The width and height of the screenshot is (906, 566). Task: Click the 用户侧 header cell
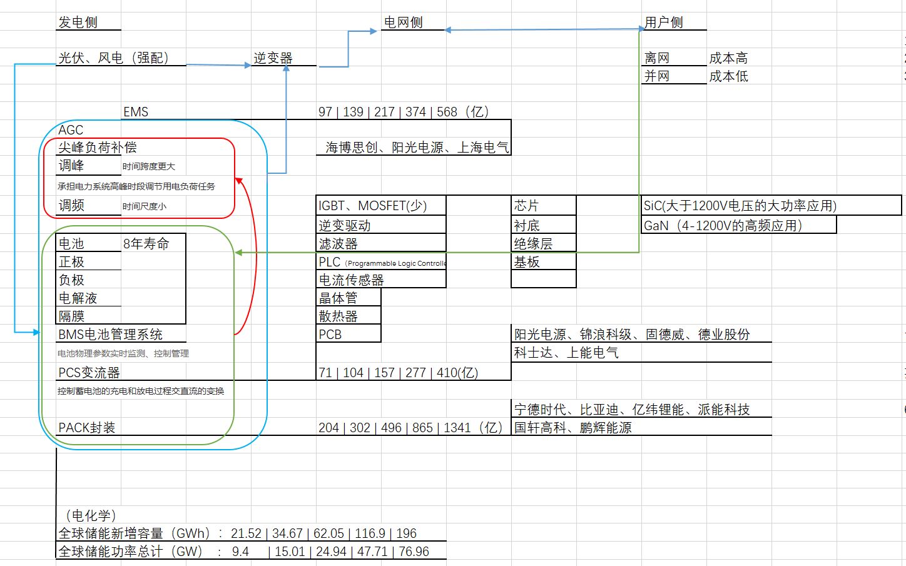pyautogui.click(x=664, y=23)
